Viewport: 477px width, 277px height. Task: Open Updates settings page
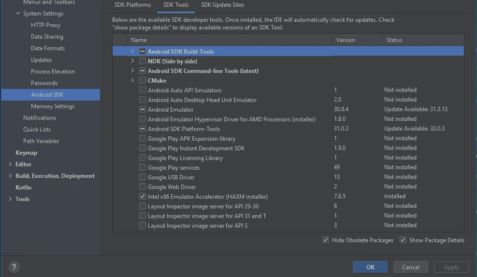[42, 59]
